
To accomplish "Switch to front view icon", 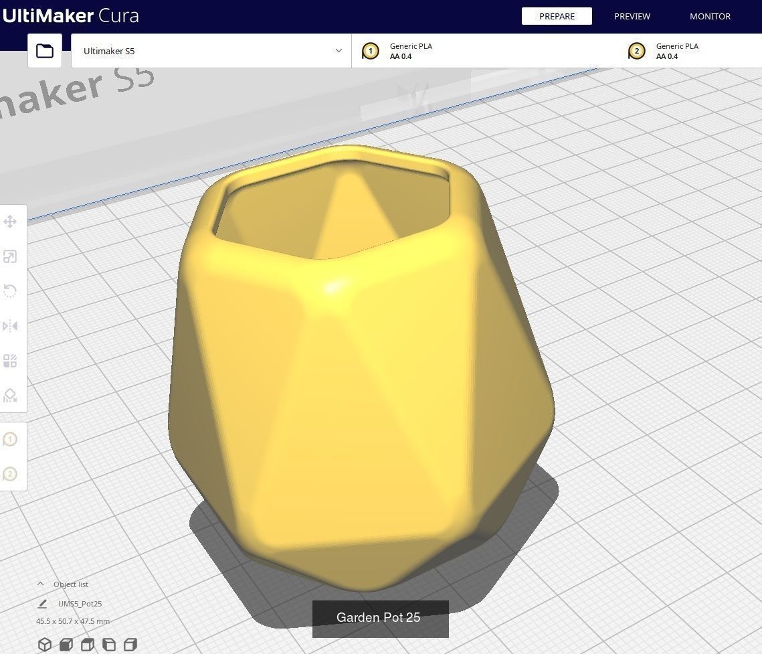I will [66, 645].
